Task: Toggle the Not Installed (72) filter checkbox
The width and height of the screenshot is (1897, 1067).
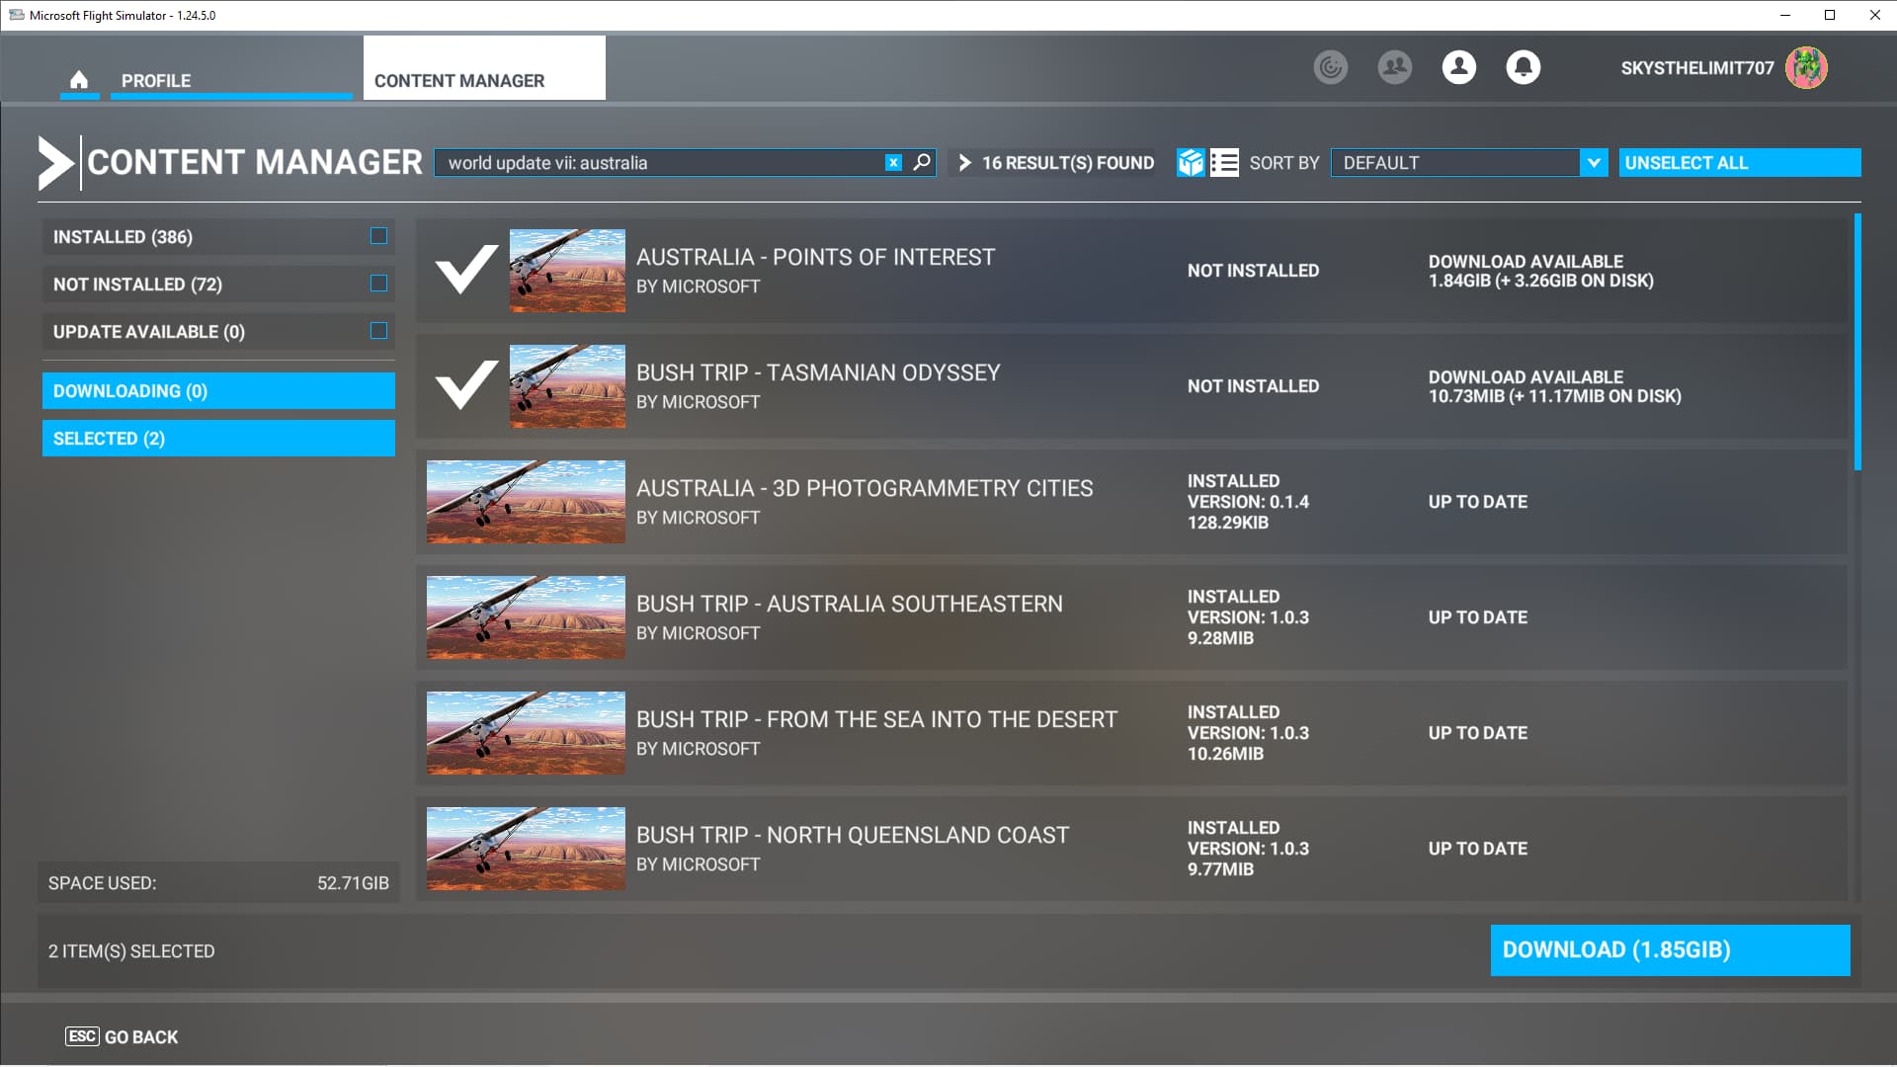Action: tap(378, 284)
